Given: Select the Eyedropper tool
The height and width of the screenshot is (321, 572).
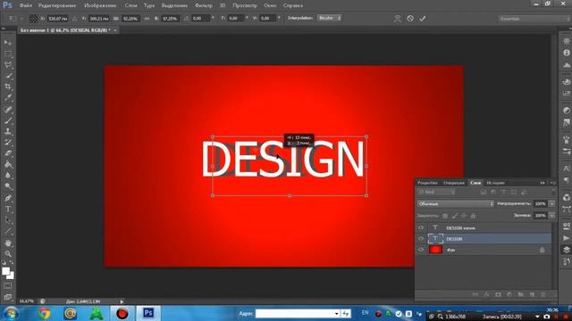Looking at the screenshot, I should tap(8, 97).
